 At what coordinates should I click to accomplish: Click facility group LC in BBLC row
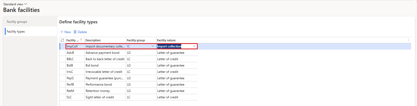pyautogui.click(x=141, y=59)
